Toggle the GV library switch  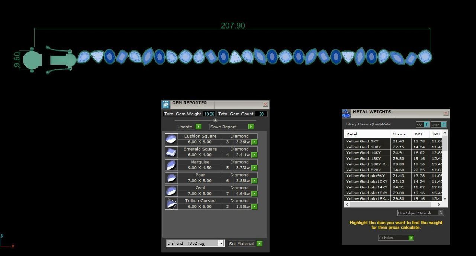(x=426, y=125)
